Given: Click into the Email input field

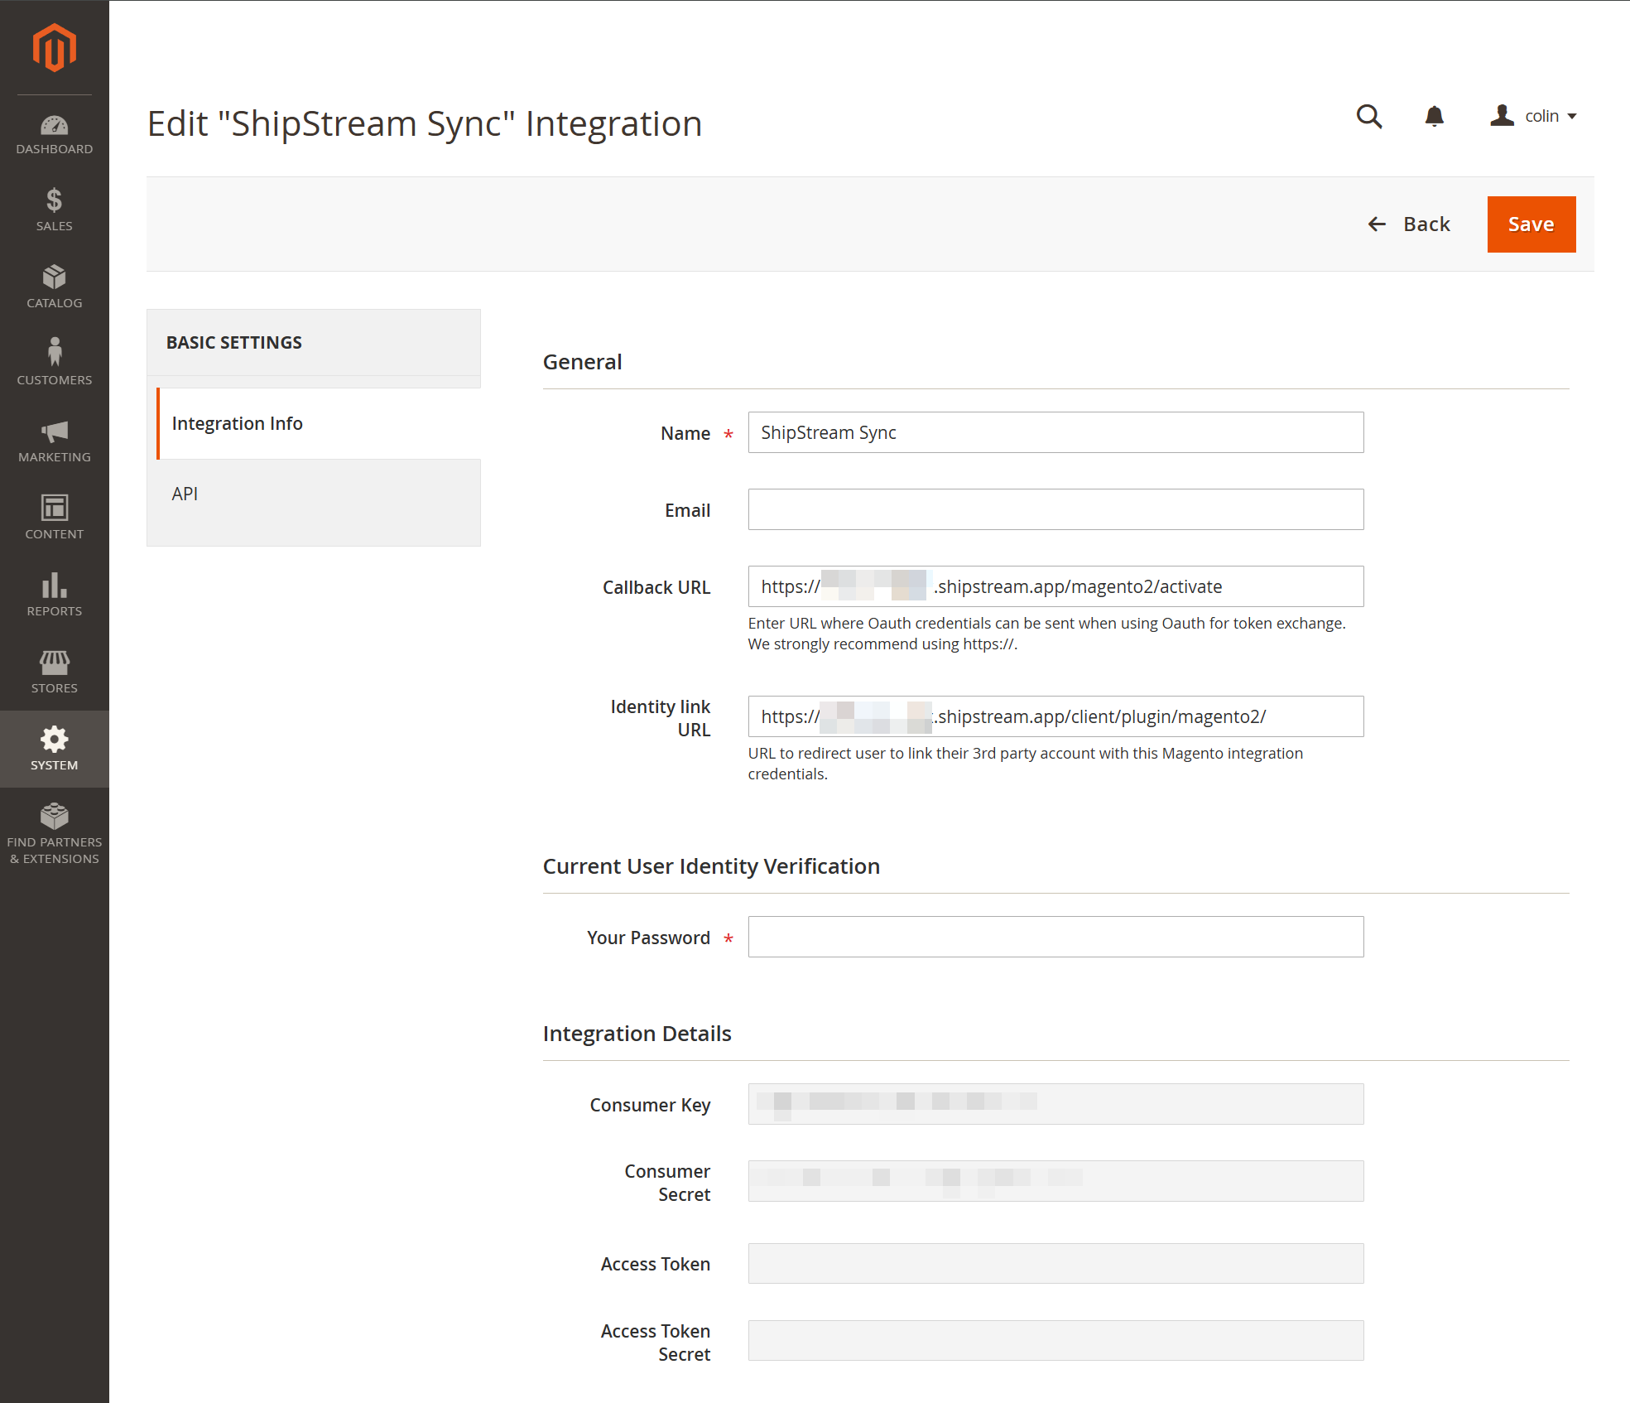Looking at the screenshot, I should click(1055, 509).
